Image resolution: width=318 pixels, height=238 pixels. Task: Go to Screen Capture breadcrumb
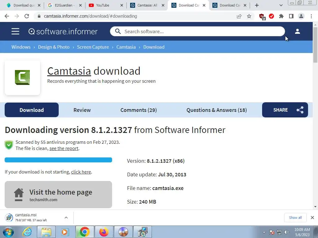coord(93,47)
